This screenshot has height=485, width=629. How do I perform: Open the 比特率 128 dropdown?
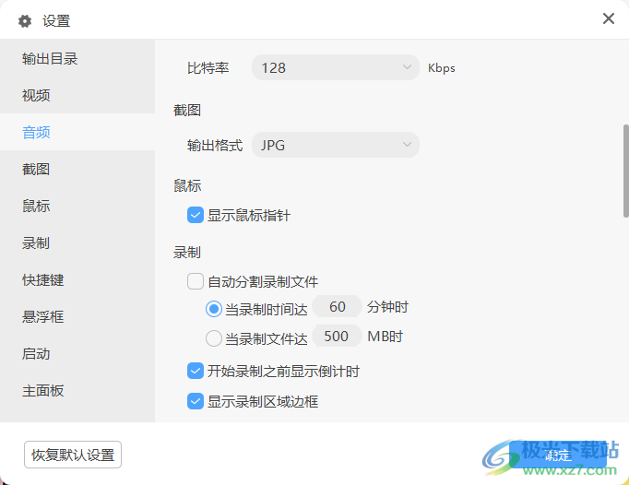click(x=336, y=67)
